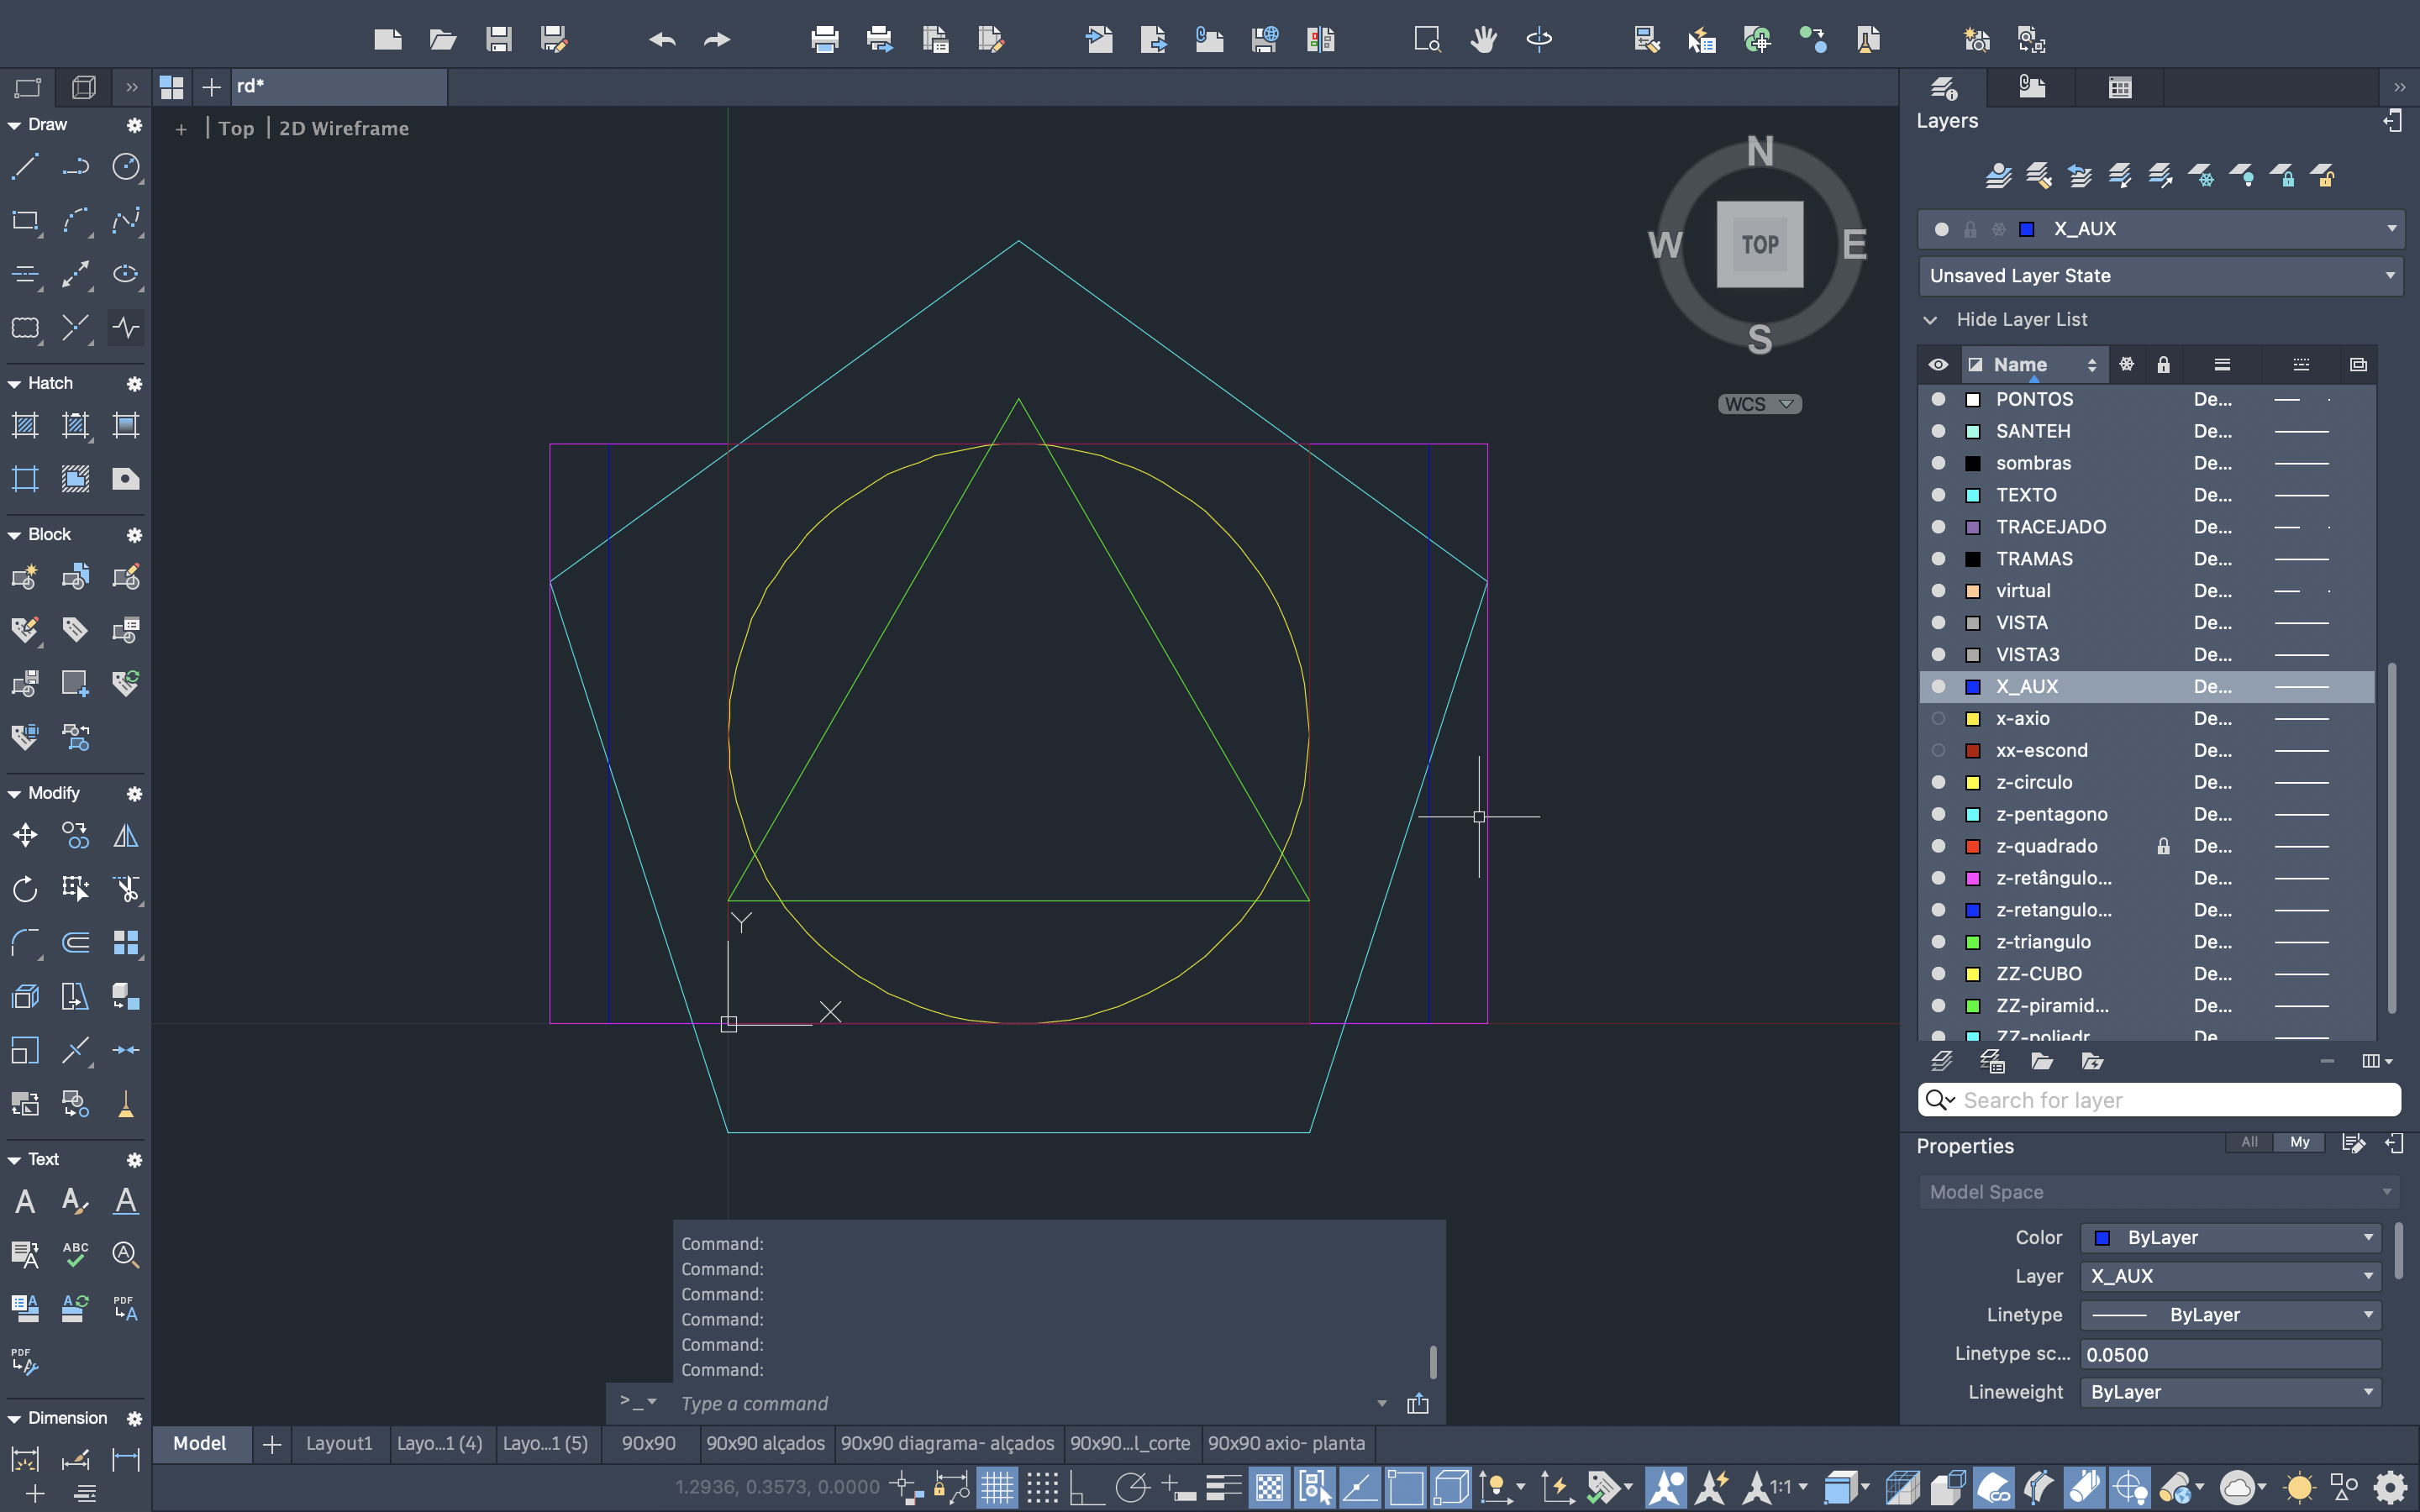The image size is (2420, 1512).
Task: Open the Unsaved Layer State dropdown
Action: click(2391, 276)
